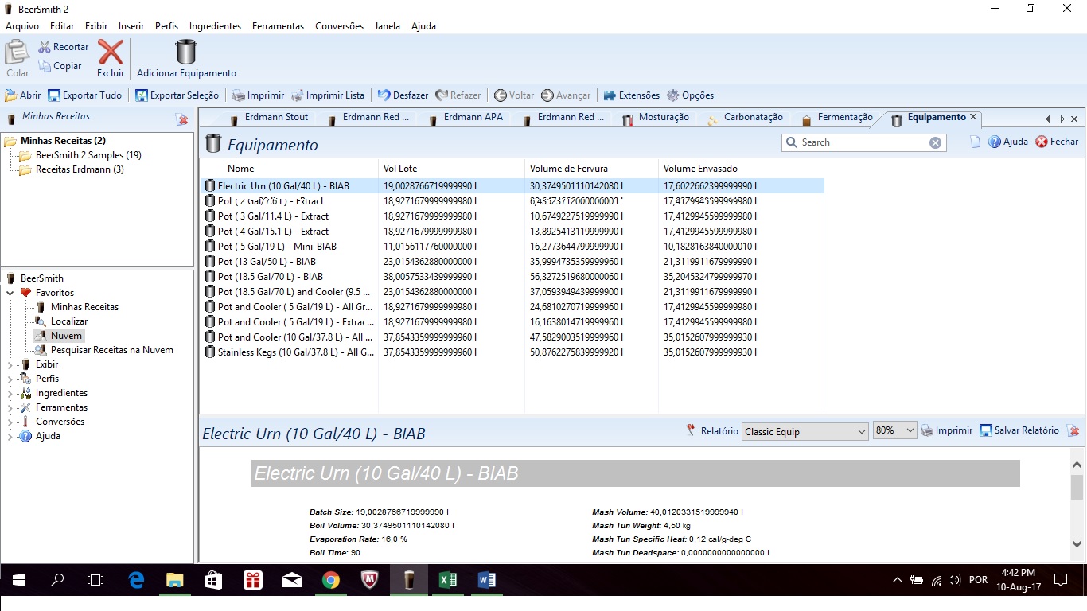Image resolution: width=1087 pixels, height=611 pixels.
Task: Select Pot (13 Gal/50 L) - BIAB row
Action: 513,261
